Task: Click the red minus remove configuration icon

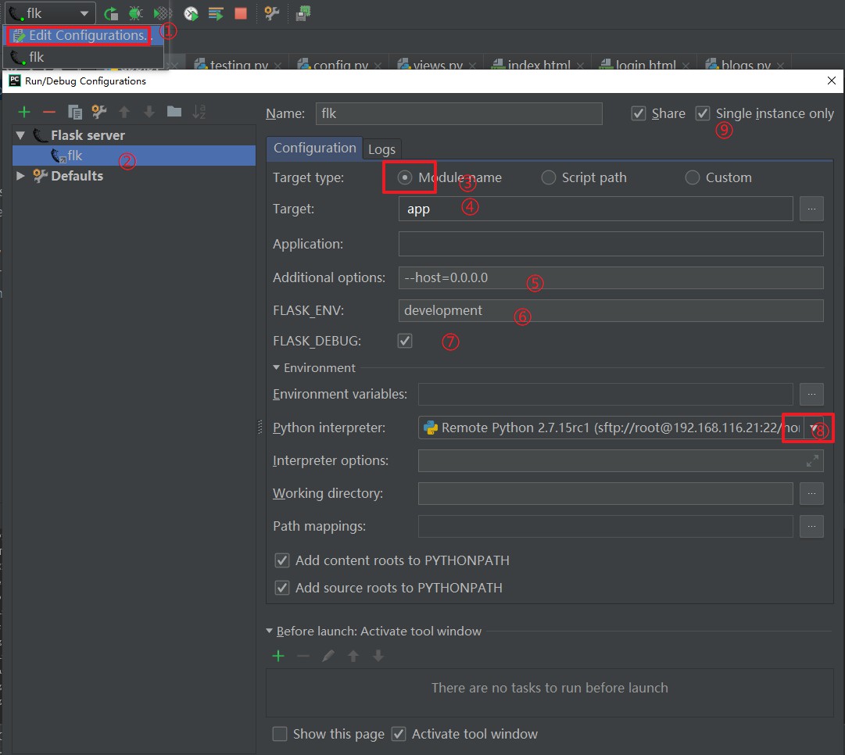Action: point(48,113)
